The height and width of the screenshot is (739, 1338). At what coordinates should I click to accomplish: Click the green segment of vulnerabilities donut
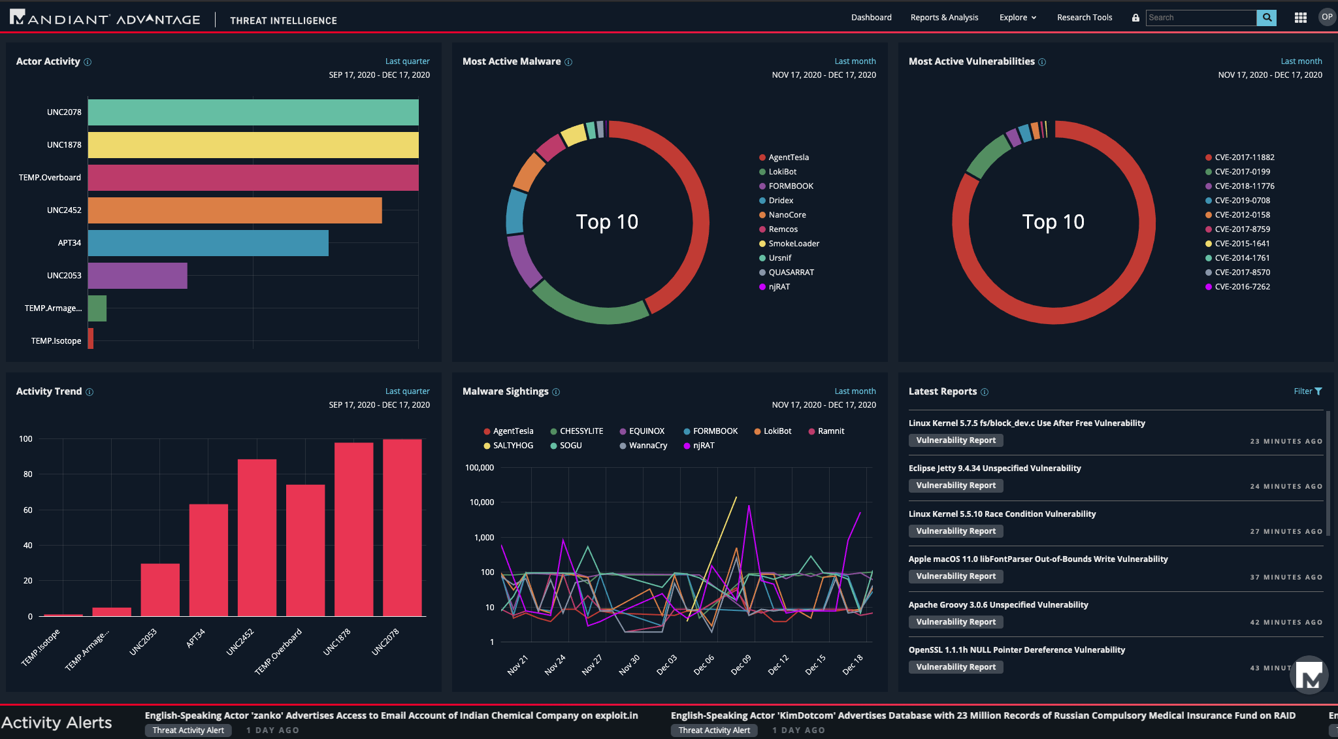[x=987, y=156]
